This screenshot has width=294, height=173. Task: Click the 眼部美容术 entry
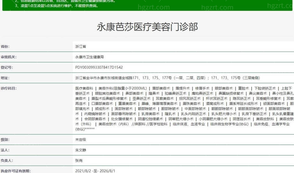[224, 88]
